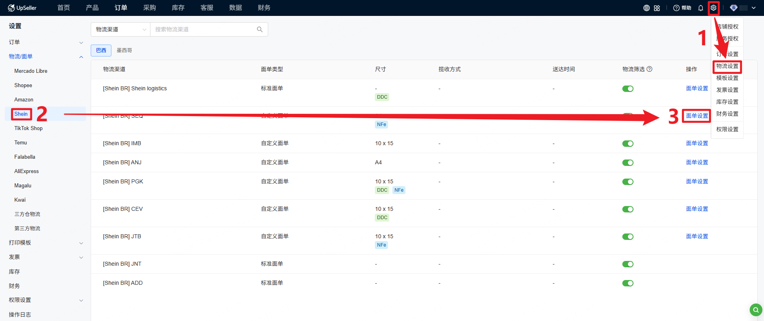Select TikTok Shop in the sidebar

28,128
